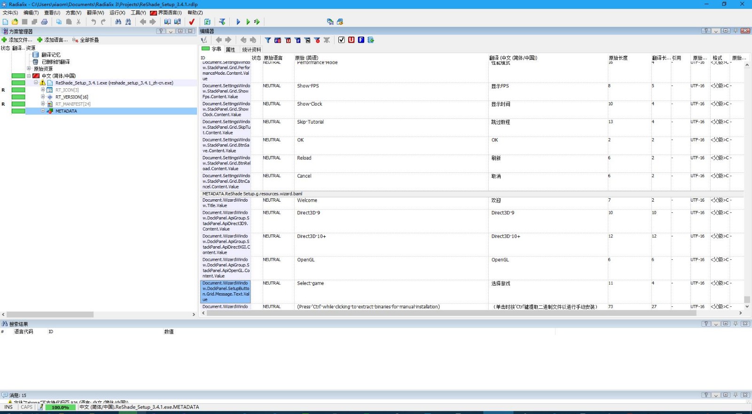Select the RT_VERSION[16] tree item

(71, 97)
